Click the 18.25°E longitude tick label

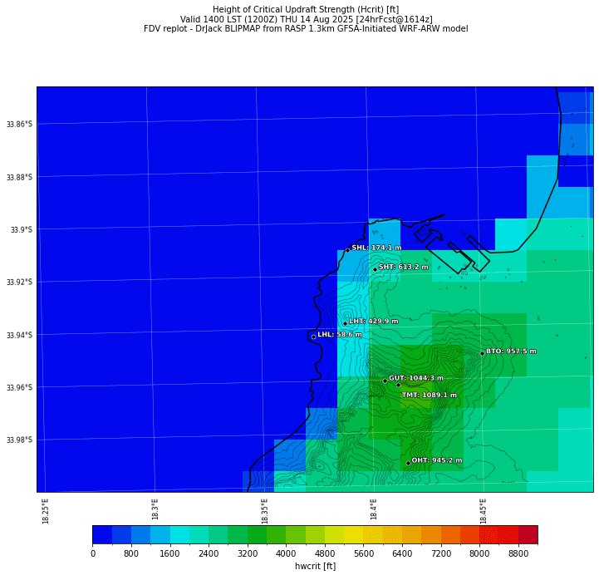coord(46,511)
